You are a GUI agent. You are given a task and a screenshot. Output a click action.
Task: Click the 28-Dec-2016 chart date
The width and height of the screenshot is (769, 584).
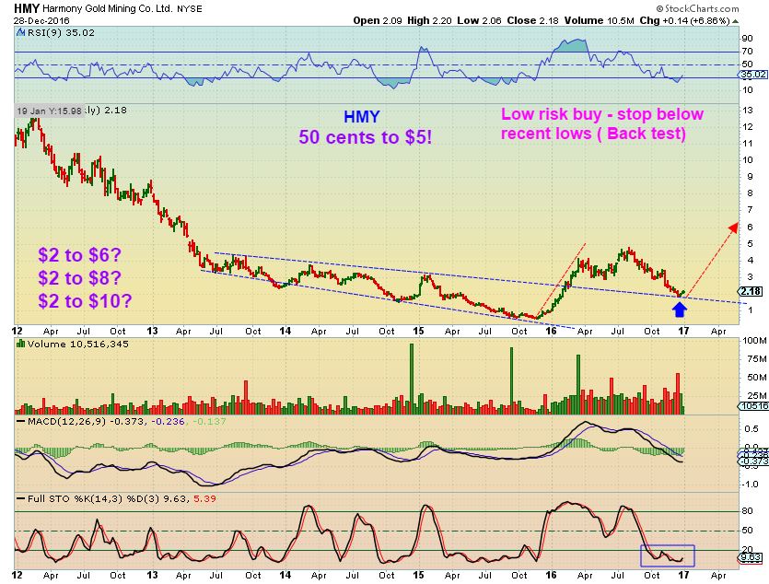41,21
